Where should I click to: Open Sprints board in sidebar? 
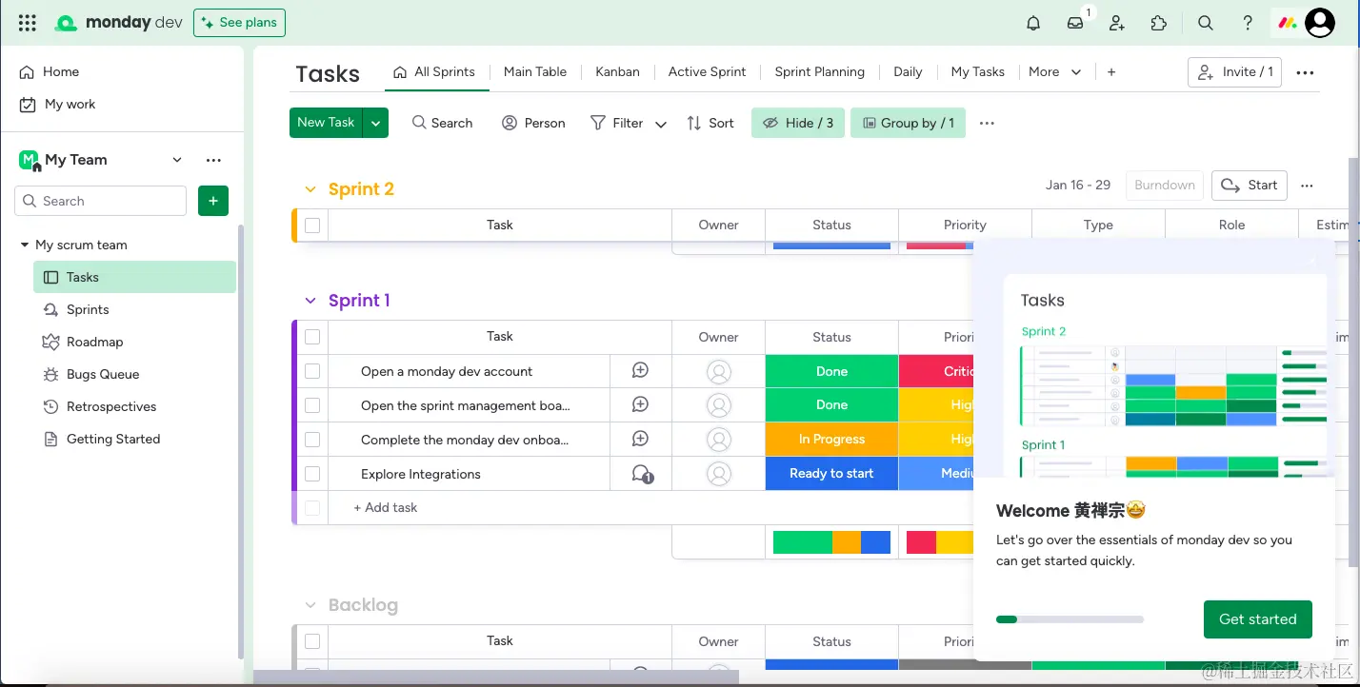(x=88, y=310)
